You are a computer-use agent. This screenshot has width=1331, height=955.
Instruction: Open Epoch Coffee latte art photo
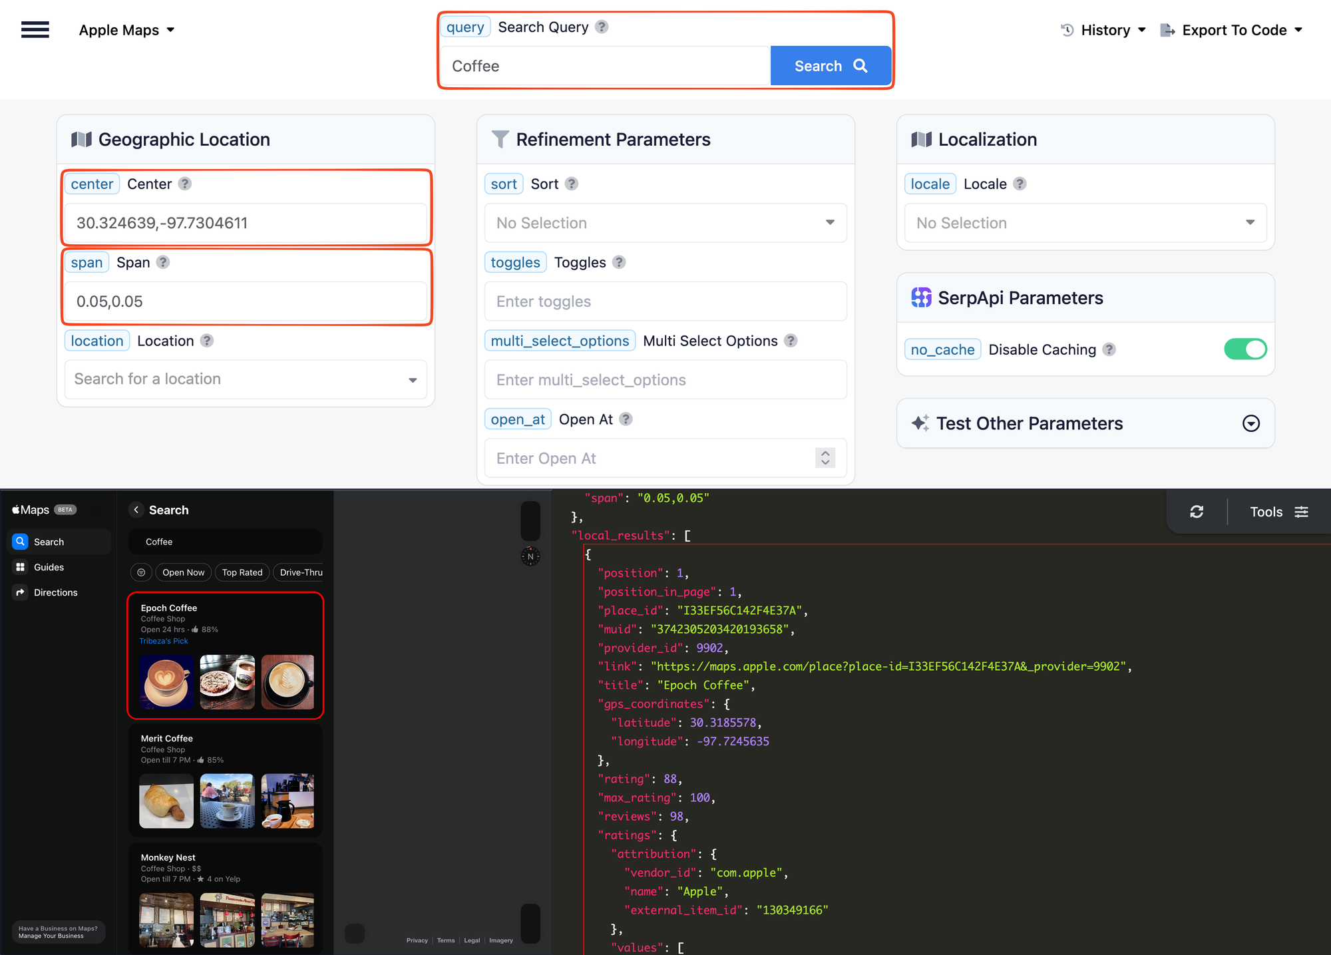pyautogui.click(x=287, y=681)
